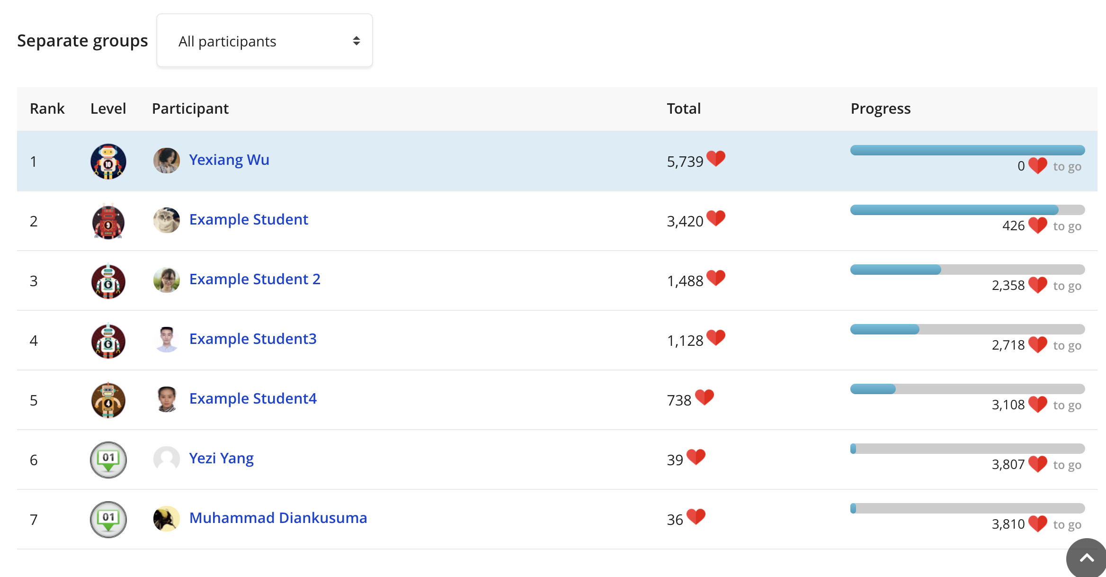Click Yezi Yang's default avatar
The image size is (1106, 577).
(x=167, y=459)
